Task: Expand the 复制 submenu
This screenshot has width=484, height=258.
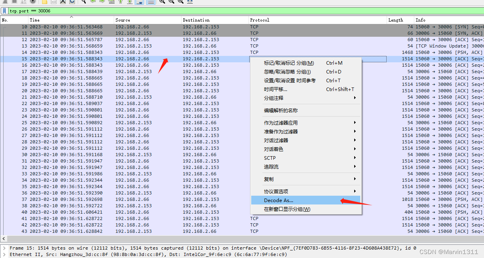Action: point(306,179)
